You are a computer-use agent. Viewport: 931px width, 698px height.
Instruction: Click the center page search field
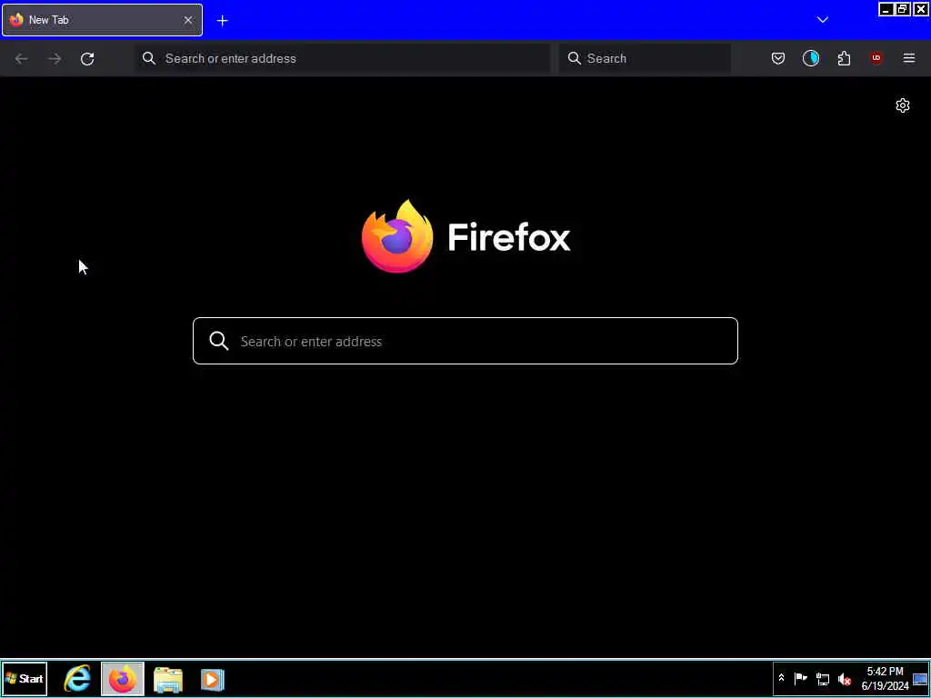pos(465,341)
